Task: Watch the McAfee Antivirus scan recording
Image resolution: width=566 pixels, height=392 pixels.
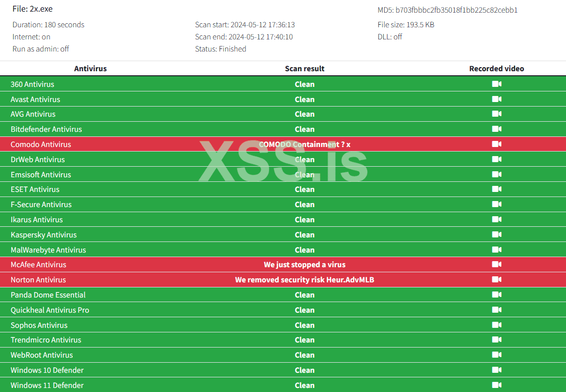Action: pos(496,264)
